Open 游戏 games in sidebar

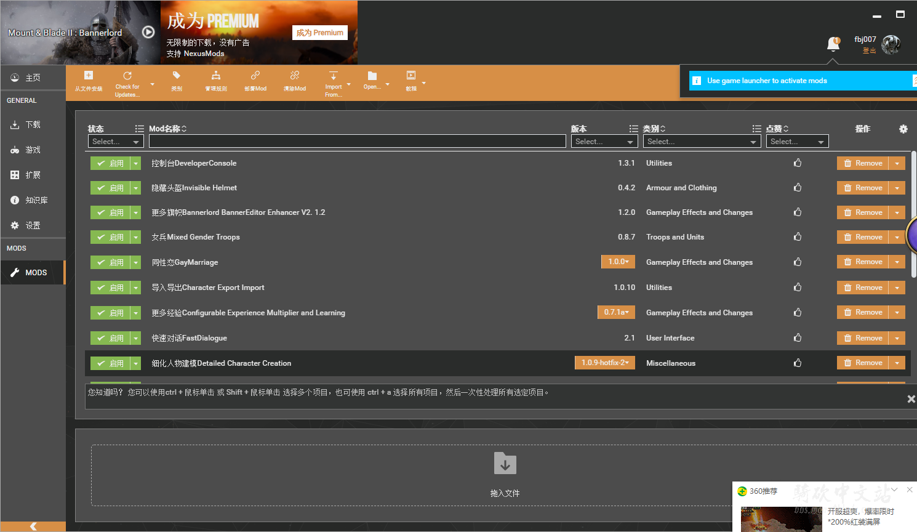click(33, 150)
